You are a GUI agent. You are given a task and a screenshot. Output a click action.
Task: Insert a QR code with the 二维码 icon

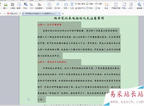[12, 5]
